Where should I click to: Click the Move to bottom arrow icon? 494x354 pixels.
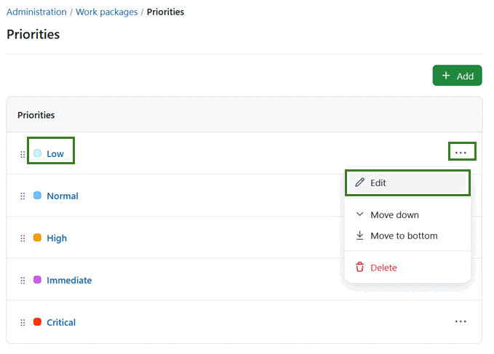click(359, 236)
